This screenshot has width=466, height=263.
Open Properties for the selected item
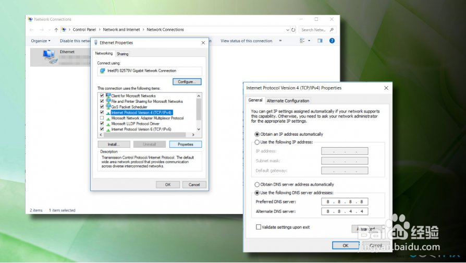click(186, 145)
